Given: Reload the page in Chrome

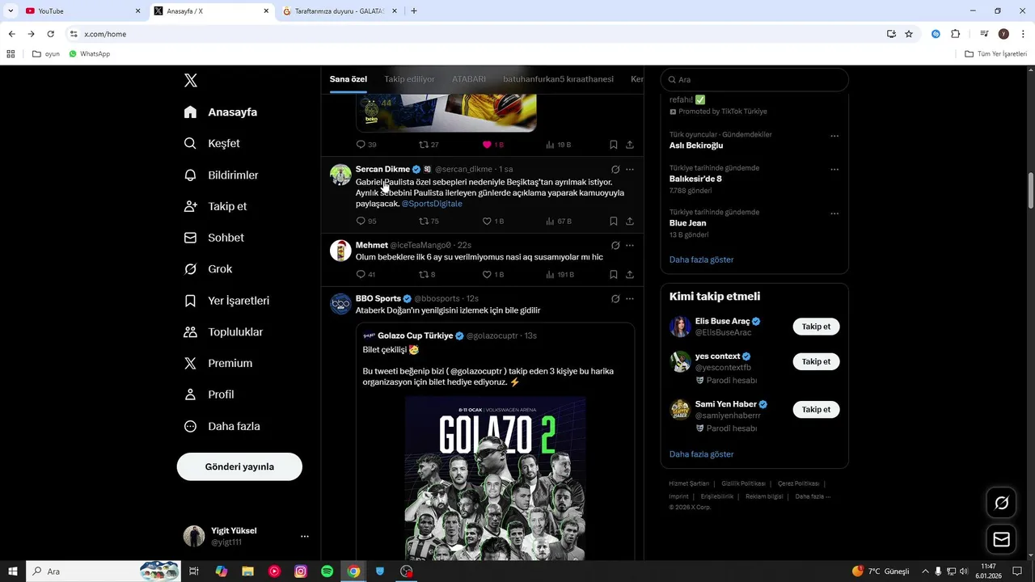Looking at the screenshot, I should tap(50, 34).
